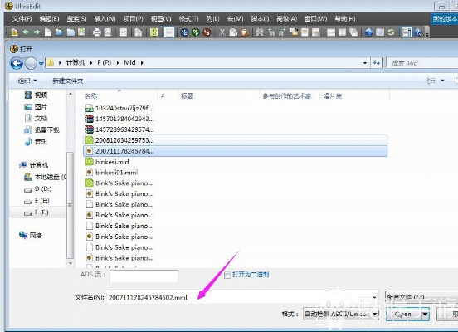This screenshot has width=458, height=332.
Task: Click the copy icon beside the scissors
Action: (233, 32)
